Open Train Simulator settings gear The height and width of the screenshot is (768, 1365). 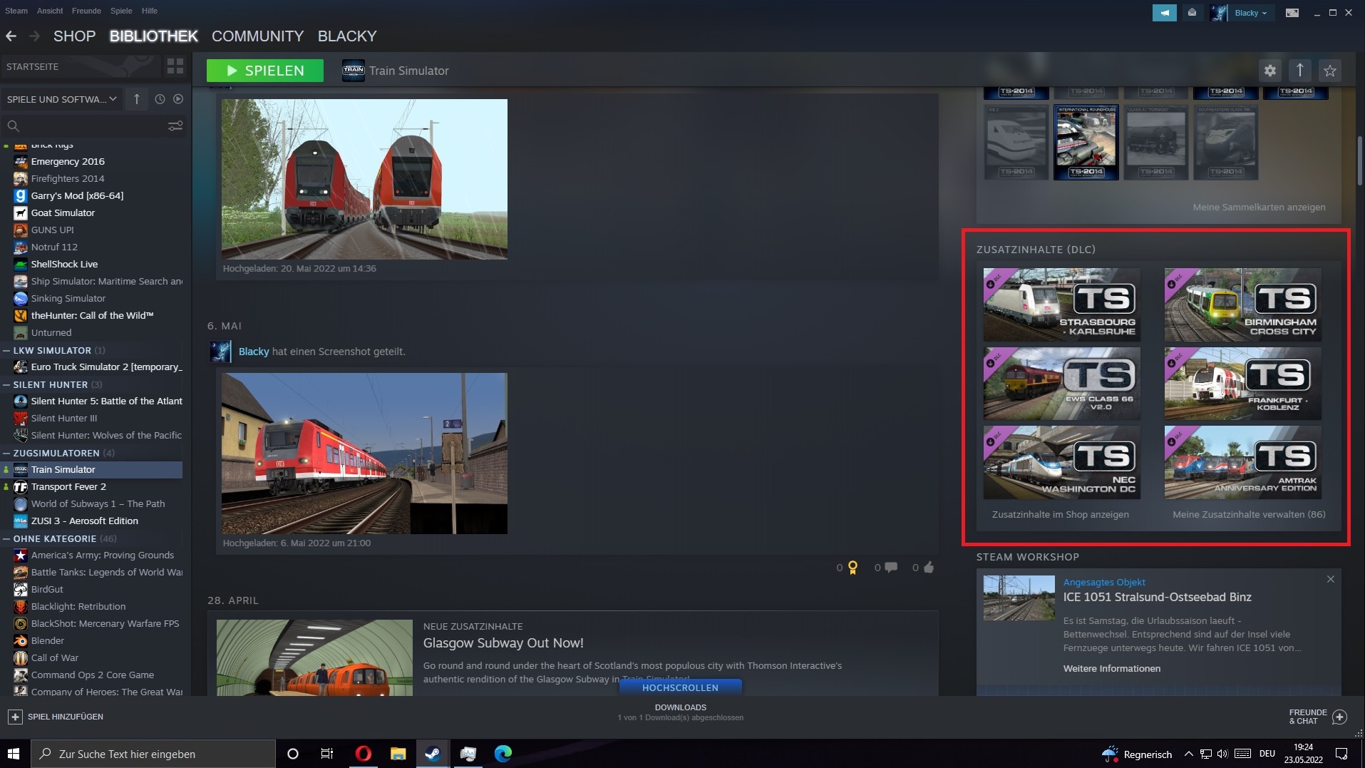(x=1270, y=71)
